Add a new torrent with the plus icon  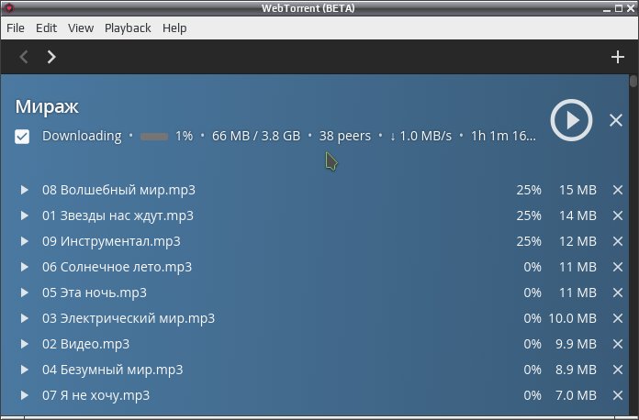[x=618, y=57]
